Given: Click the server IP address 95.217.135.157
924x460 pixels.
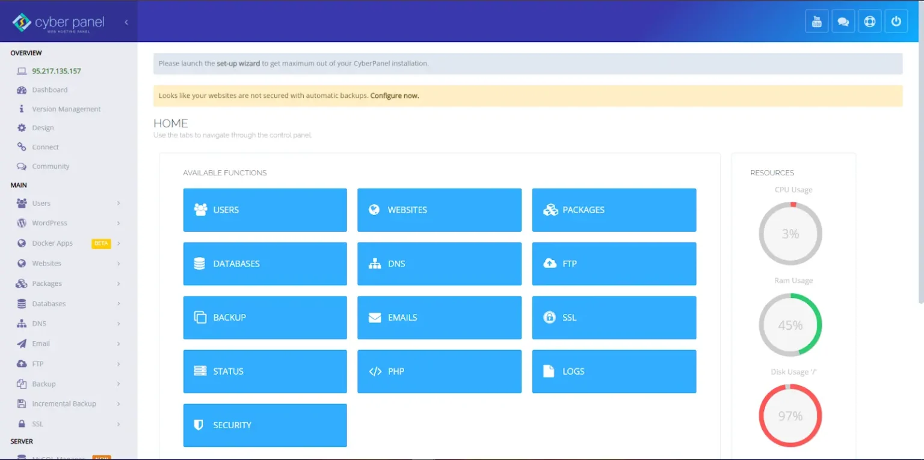Looking at the screenshot, I should point(57,71).
